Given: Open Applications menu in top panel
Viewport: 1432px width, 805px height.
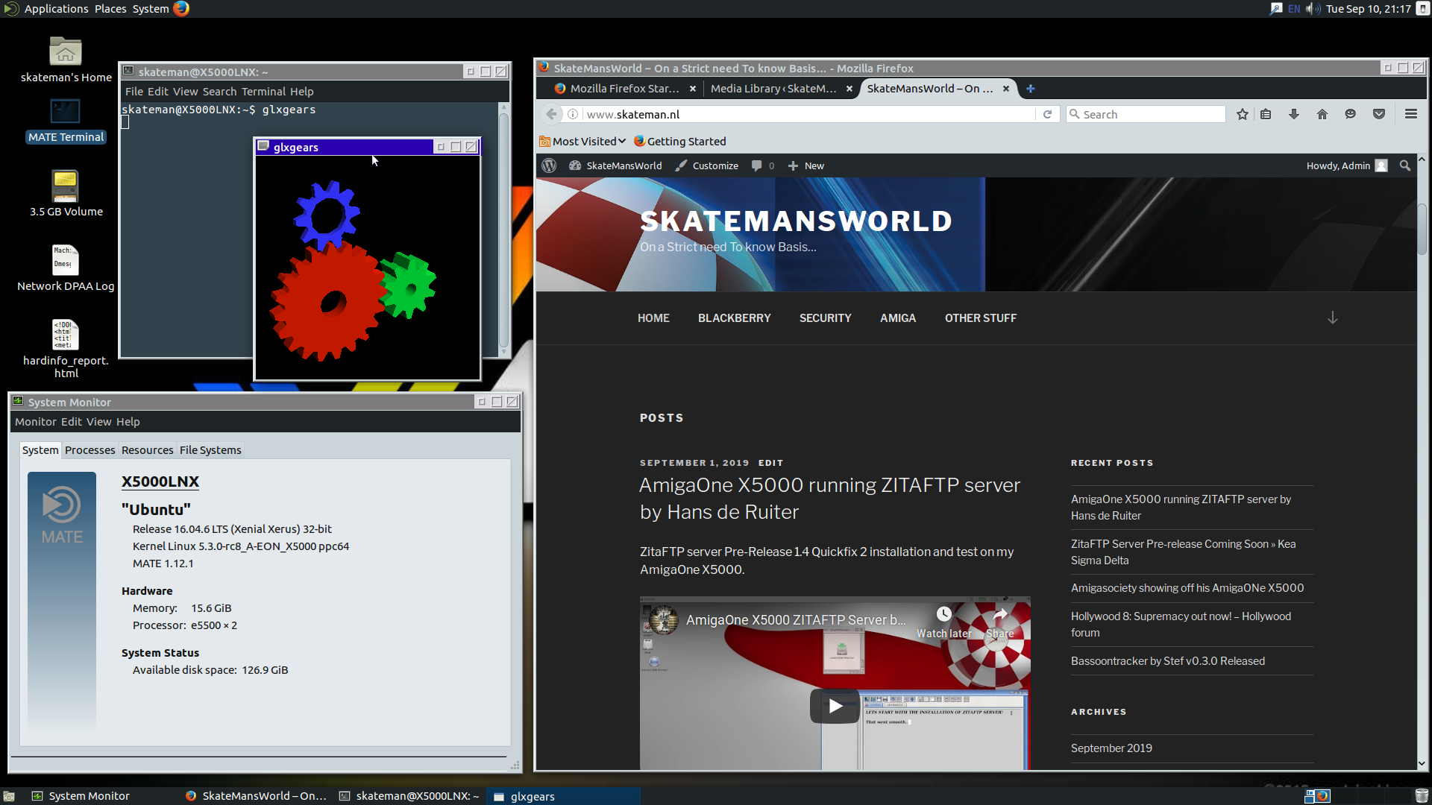Looking at the screenshot, I should (56, 9).
